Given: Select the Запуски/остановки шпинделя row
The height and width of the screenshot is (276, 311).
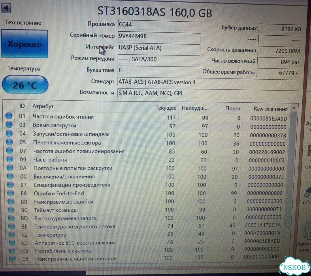Looking at the screenshot, I should coord(147,135).
